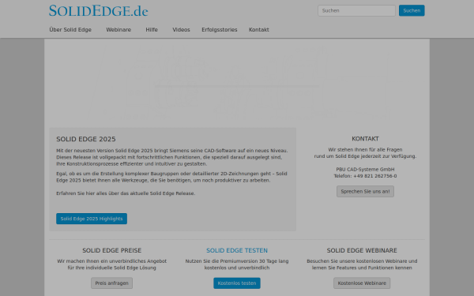Select the PBU CAD-Systeme GmbH text
474x296 pixels.
365,169
